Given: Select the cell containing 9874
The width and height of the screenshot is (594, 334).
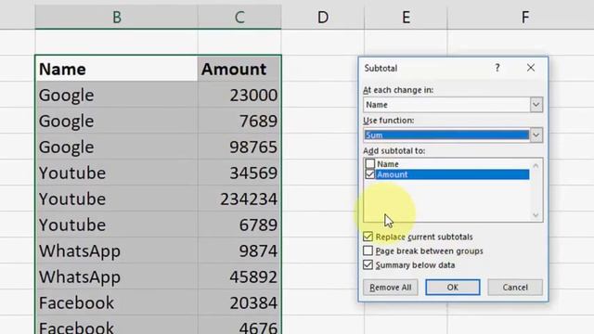Looking at the screenshot, I should tap(239, 250).
